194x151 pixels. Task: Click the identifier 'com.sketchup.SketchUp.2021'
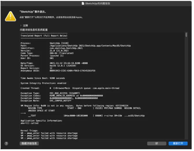click(x=66, y=48)
